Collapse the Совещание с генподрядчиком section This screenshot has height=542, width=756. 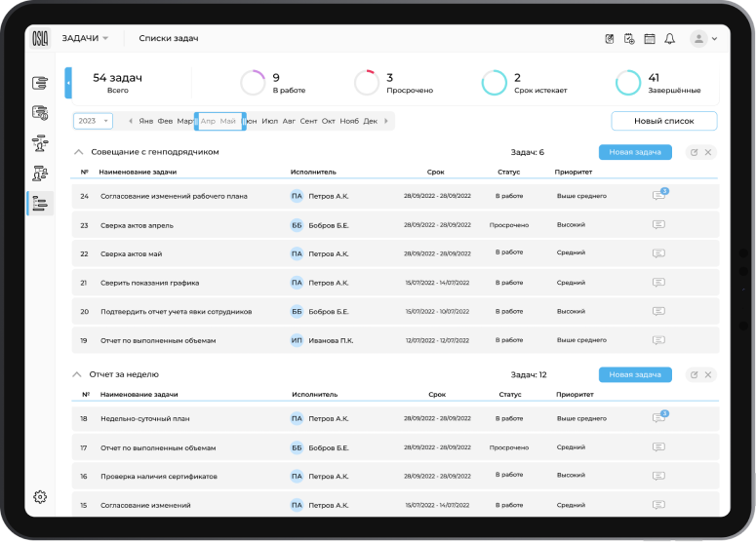[78, 152]
